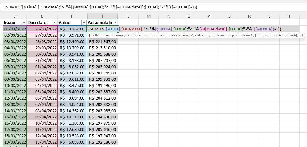Open the Due date column filter dropdown
This screenshot has width=307, height=147.
pyautogui.click(x=54, y=23)
